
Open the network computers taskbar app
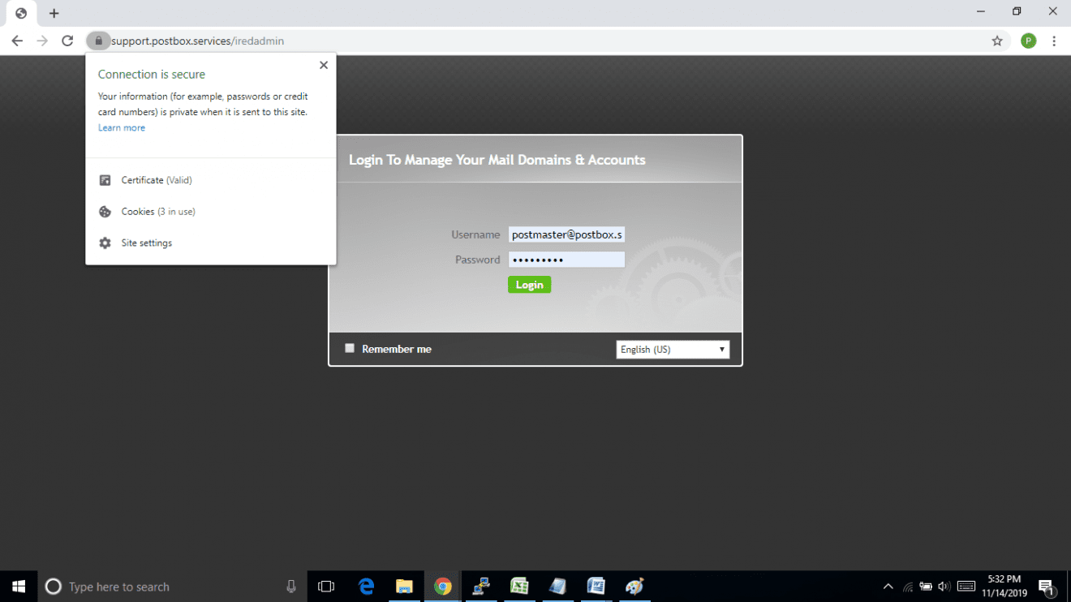(x=481, y=586)
